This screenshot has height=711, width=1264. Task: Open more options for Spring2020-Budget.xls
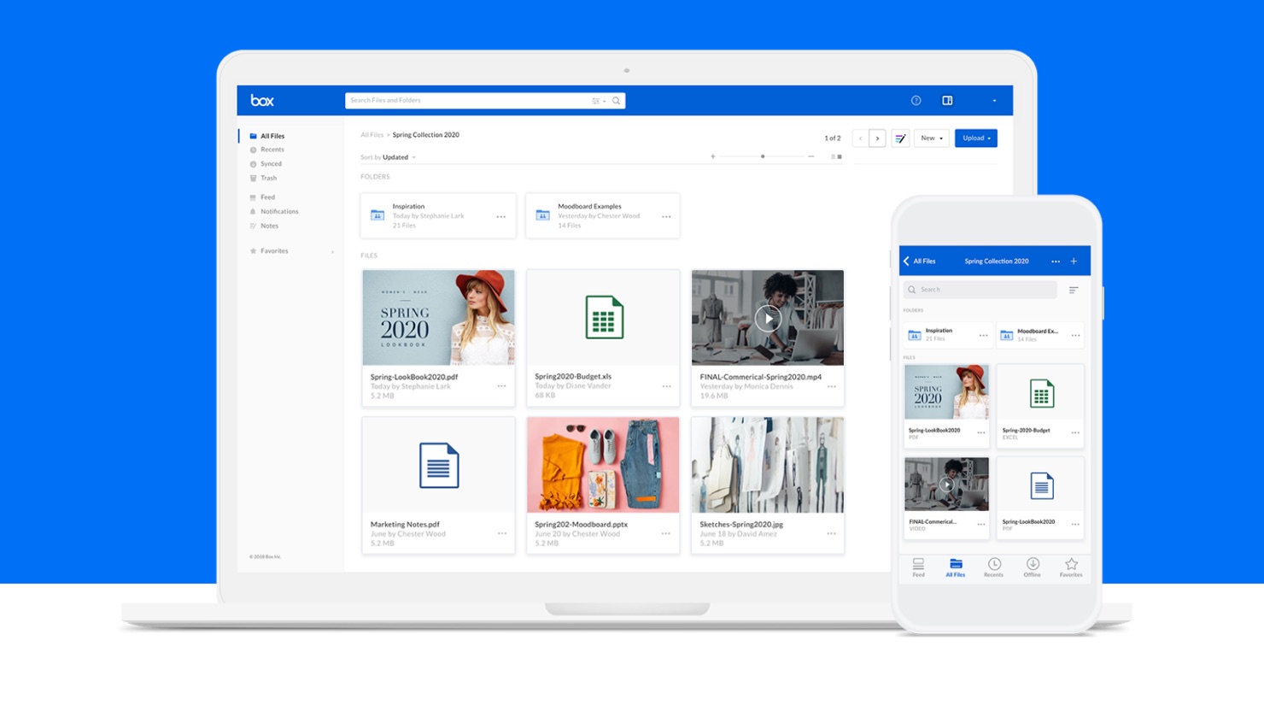666,386
